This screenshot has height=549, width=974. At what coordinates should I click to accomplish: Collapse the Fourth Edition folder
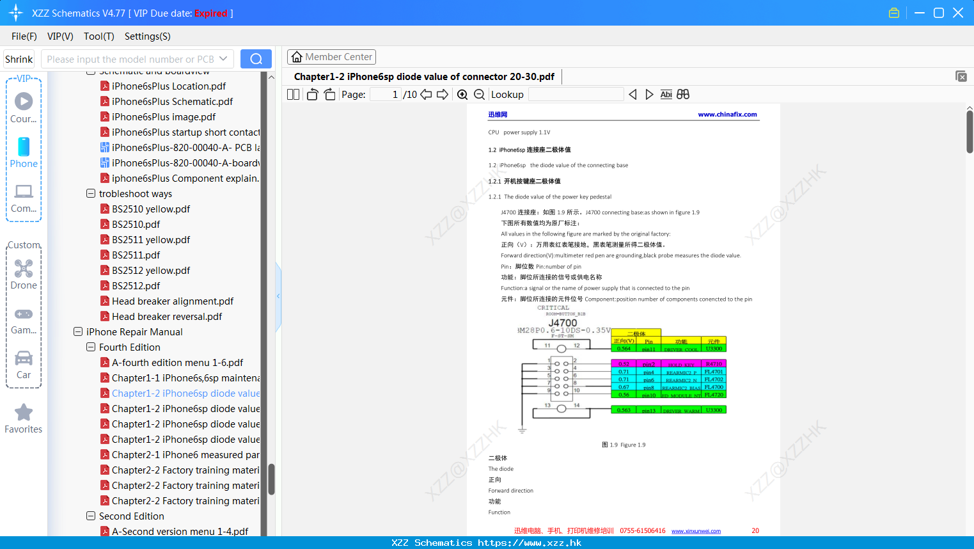[x=91, y=347]
